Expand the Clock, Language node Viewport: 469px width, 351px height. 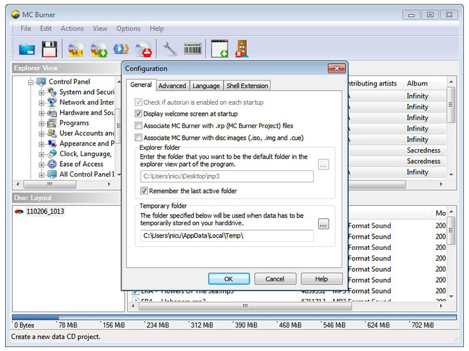[41, 154]
